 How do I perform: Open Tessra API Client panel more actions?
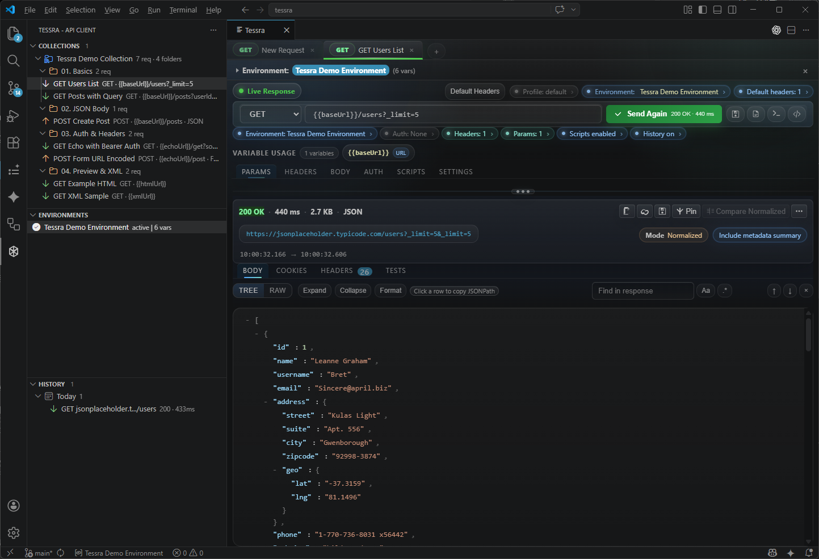tap(213, 30)
